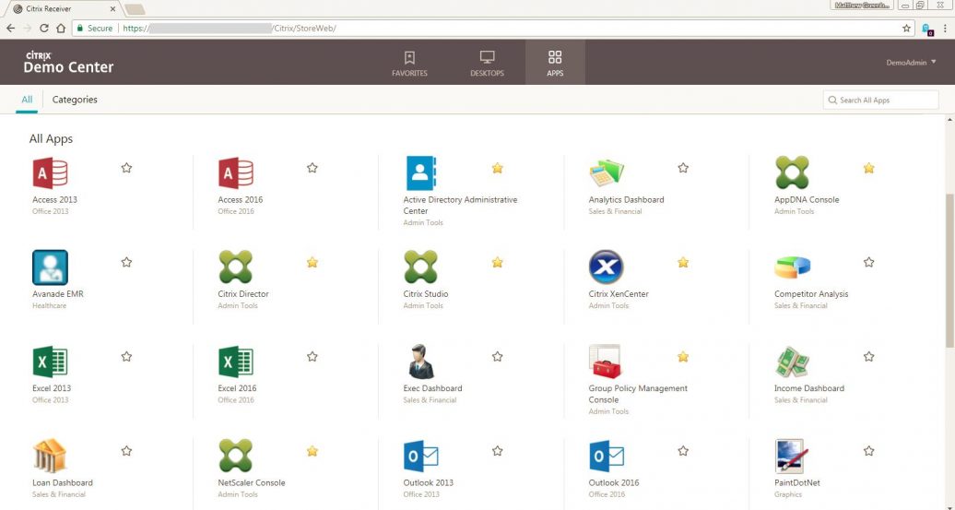The width and height of the screenshot is (955, 510).
Task: Open Chrome's three-dot menu
Action: point(945,29)
